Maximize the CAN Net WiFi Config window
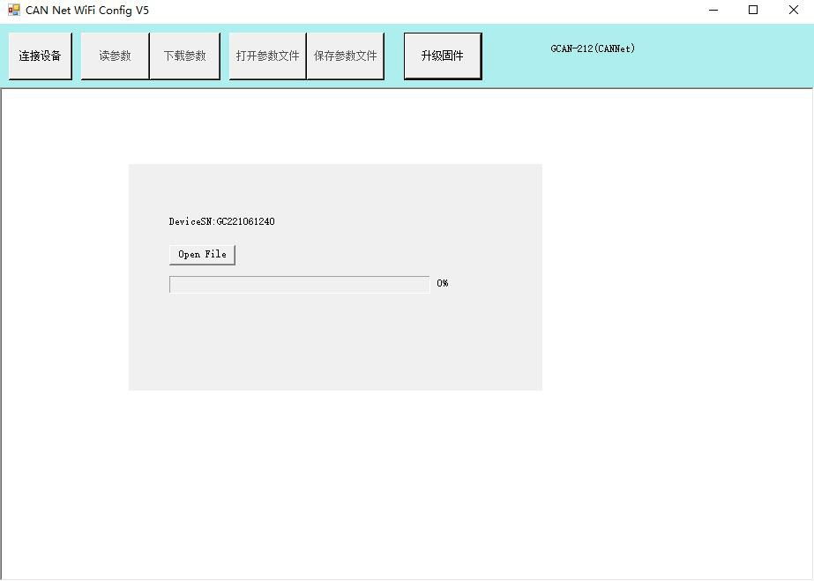The image size is (814, 581). click(x=753, y=11)
